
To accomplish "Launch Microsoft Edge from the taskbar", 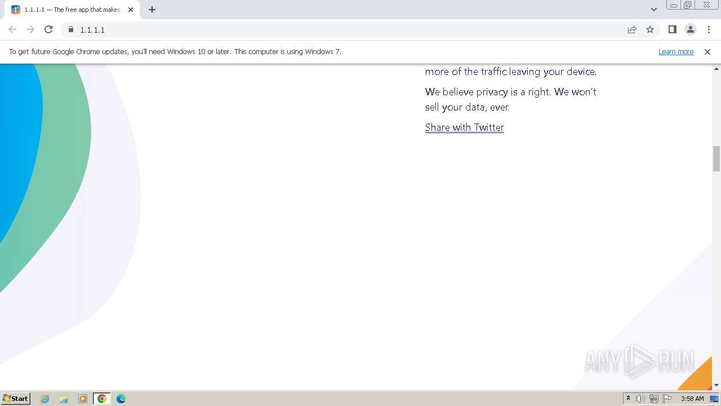I will click(x=121, y=399).
